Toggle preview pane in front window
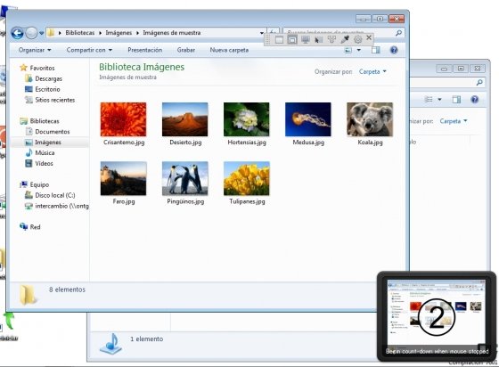Image resolution: width=499 pixels, height=367 pixels. pyautogui.click(x=376, y=50)
